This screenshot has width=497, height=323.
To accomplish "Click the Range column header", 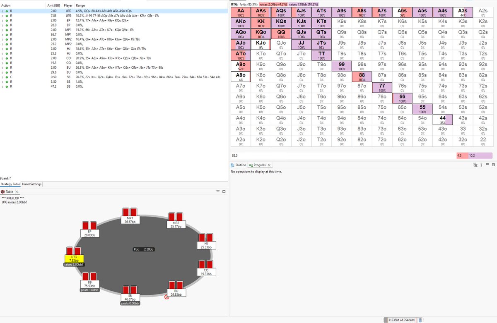I will [80, 5].
